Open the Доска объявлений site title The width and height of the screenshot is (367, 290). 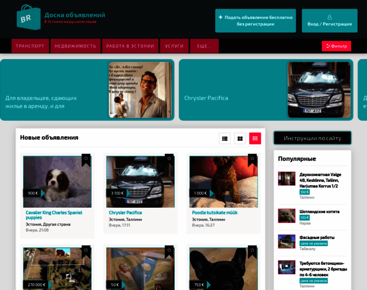click(75, 15)
